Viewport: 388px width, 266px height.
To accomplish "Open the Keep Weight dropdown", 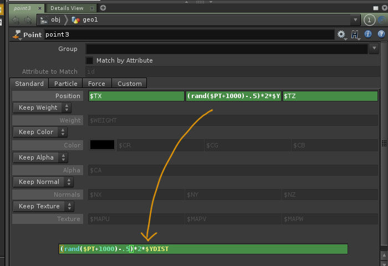I will pyautogui.click(x=40, y=108).
